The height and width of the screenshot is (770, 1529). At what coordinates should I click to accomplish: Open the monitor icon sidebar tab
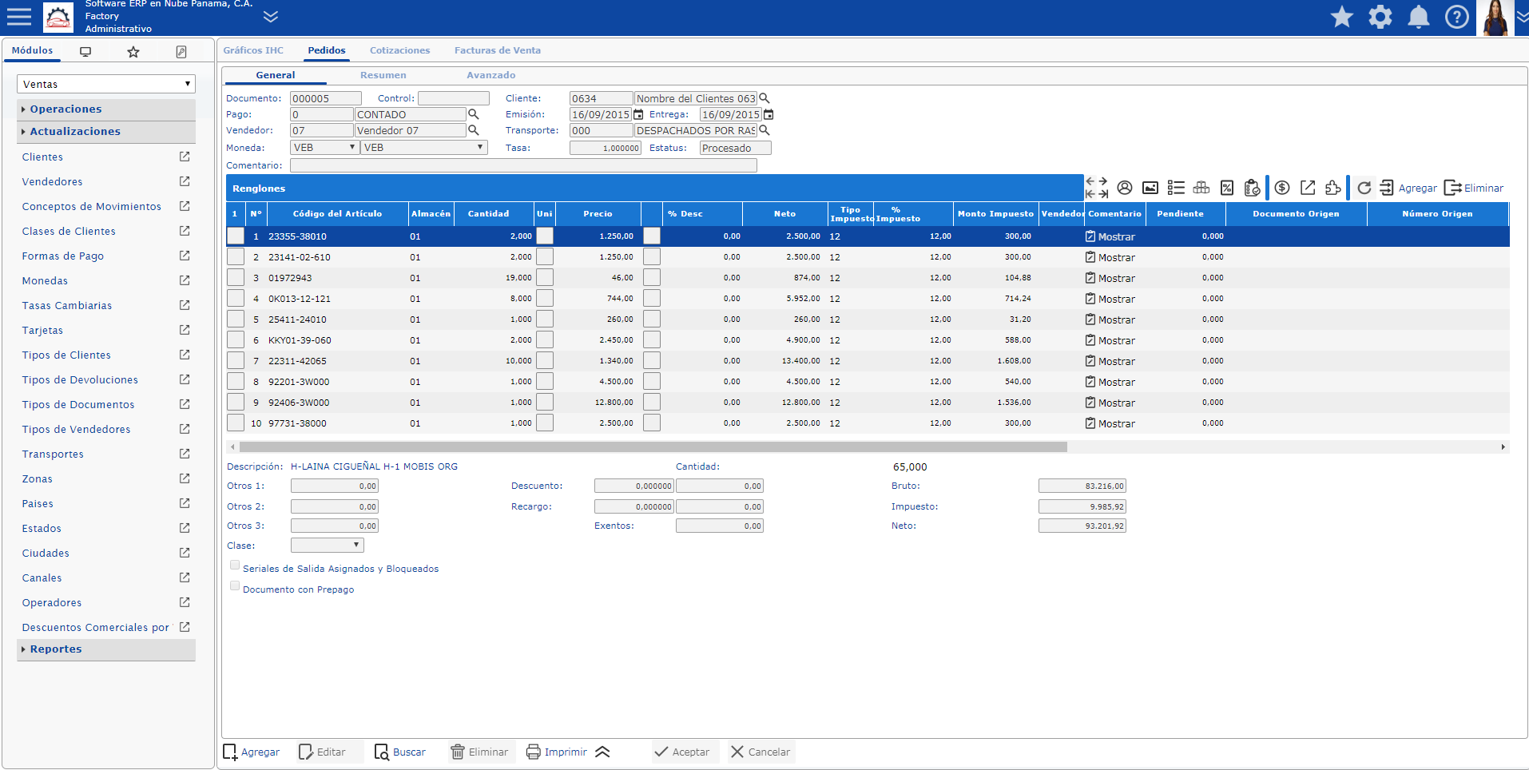(x=85, y=51)
